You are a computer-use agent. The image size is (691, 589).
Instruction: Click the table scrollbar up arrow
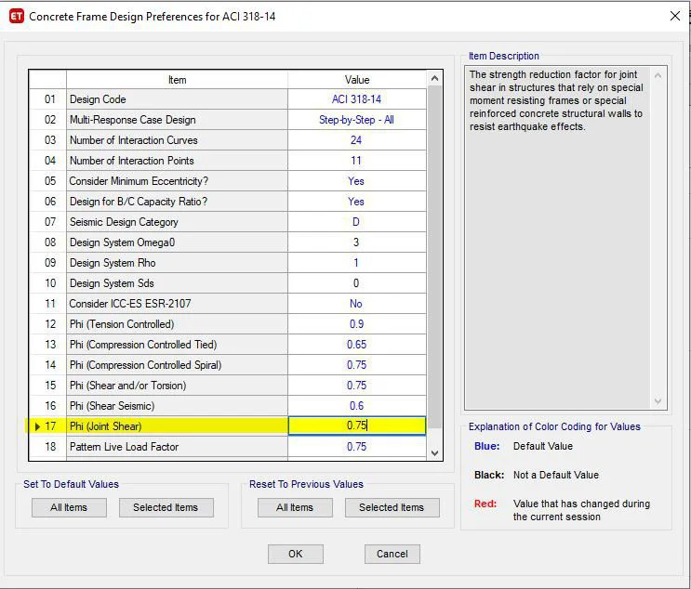pos(434,78)
